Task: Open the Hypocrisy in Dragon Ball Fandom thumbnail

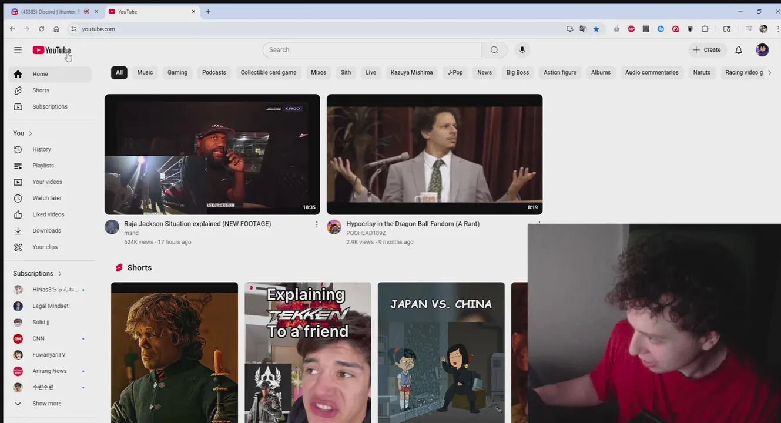Action: coord(434,155)
